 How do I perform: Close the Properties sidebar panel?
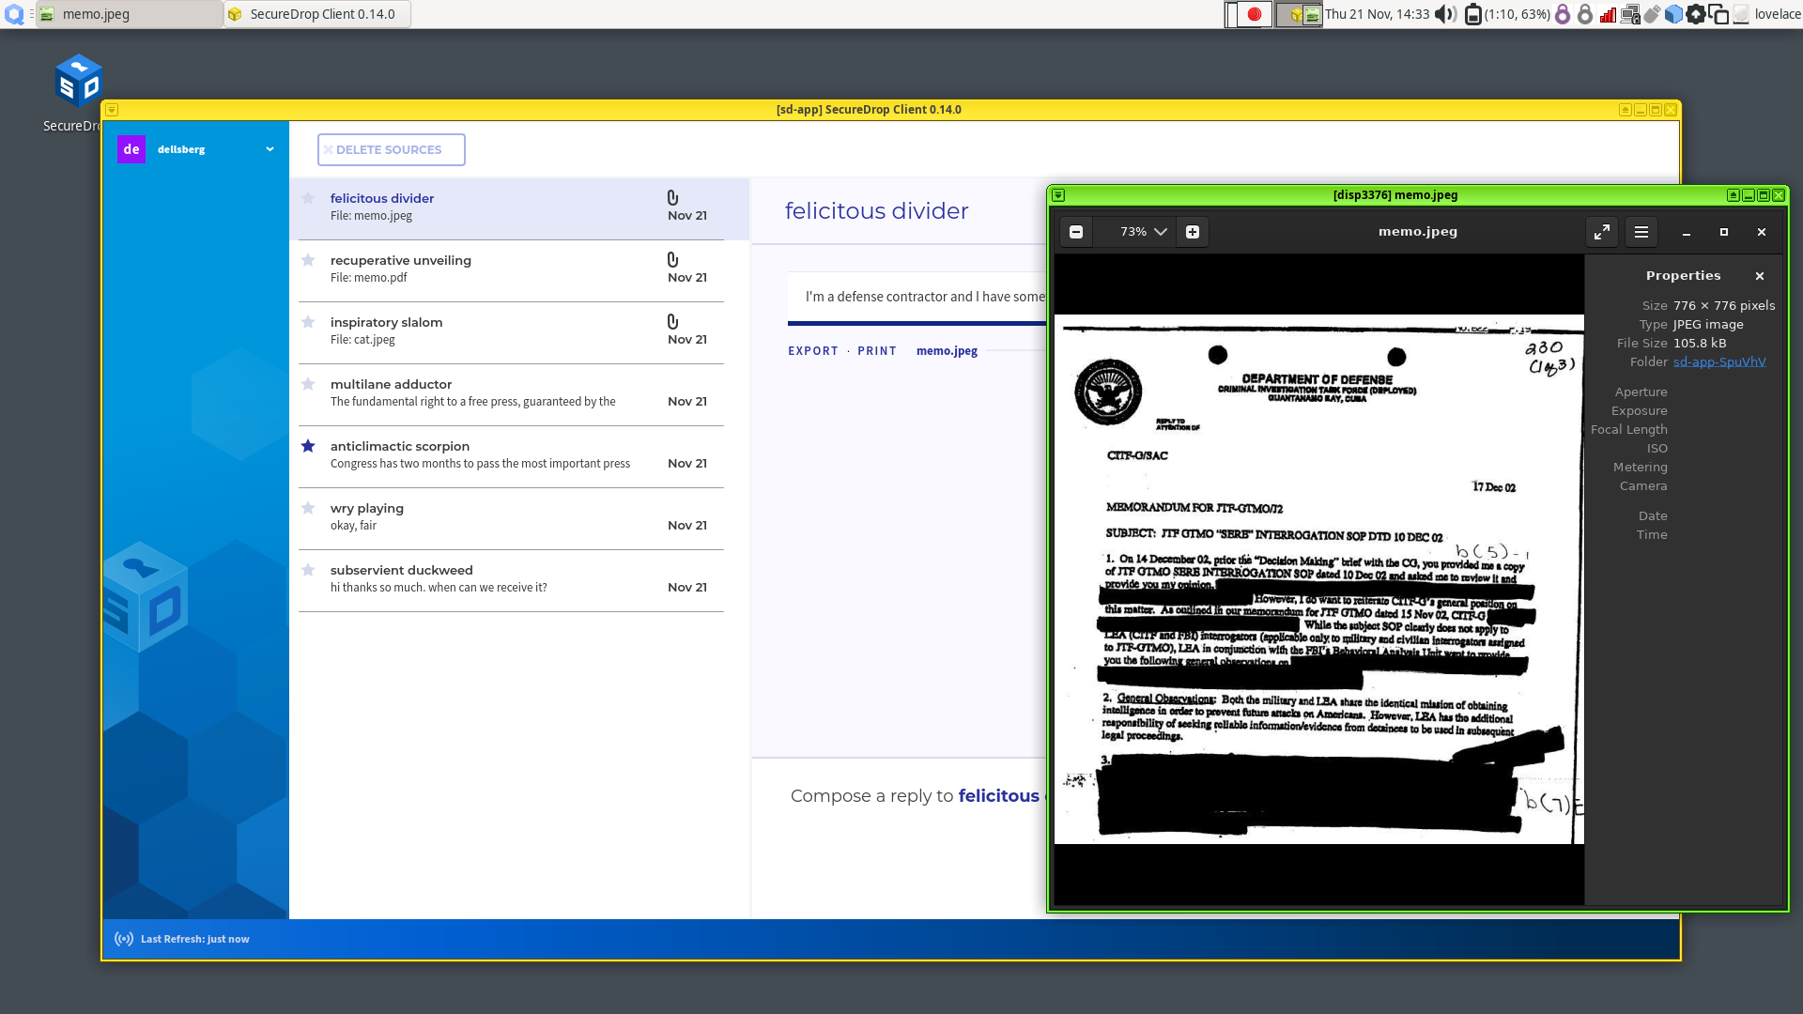[x=1760, y=276]
